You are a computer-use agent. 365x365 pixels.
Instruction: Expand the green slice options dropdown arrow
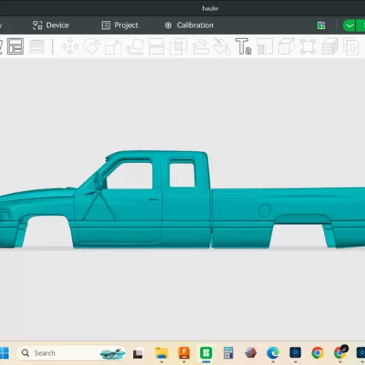[x=349, y=26]
